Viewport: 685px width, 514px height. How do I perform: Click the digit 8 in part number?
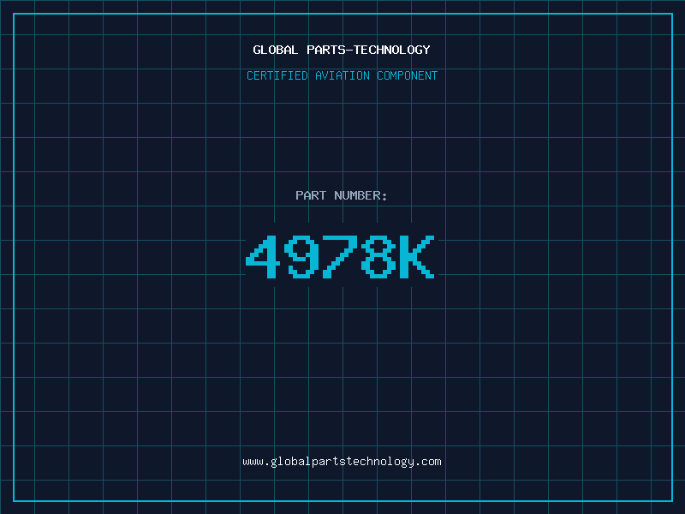(x=378, y=256)
